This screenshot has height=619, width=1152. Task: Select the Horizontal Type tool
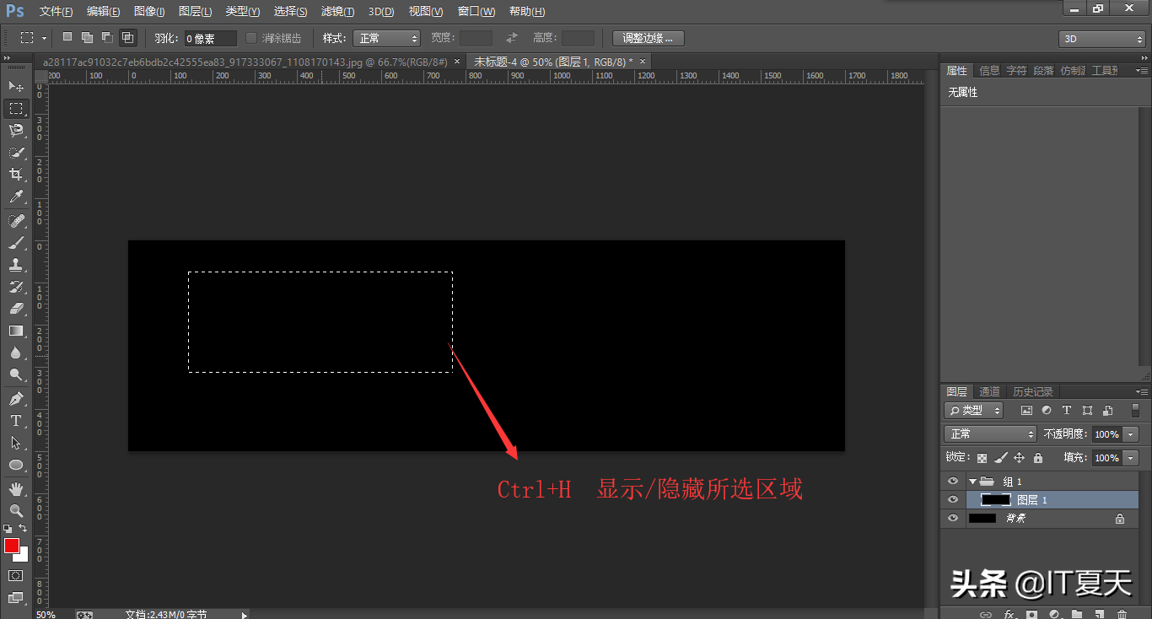point(16,421)
